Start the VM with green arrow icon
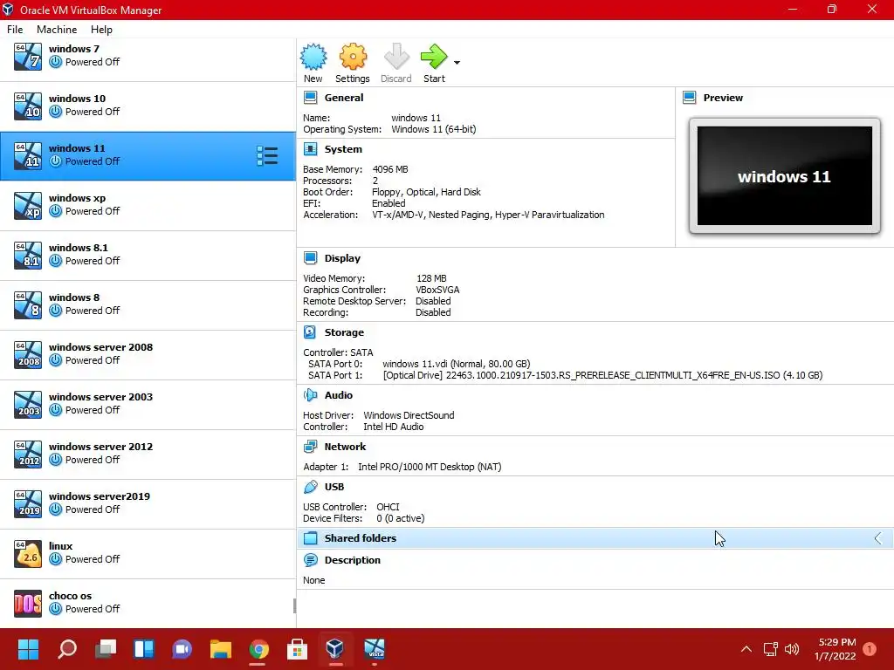894x670 pixels. [434, 57]
